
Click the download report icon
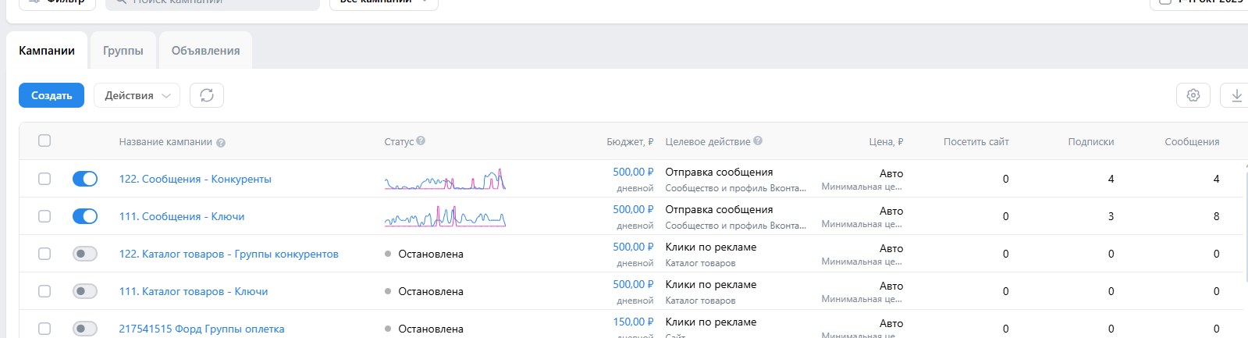click(1236, 95)
